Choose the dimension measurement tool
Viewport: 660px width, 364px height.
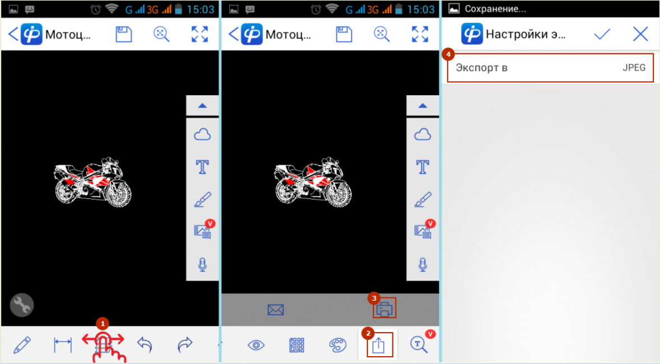click(63, 345)
